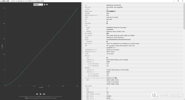Image resolution: width=185 pixels, height=100 pixels.
Task: Toggle the B channel checkbox
Action: [44, 94]
